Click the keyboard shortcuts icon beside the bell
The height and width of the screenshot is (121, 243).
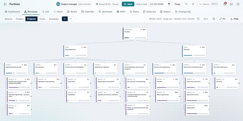pyautogui.click(x=231, y=4)
